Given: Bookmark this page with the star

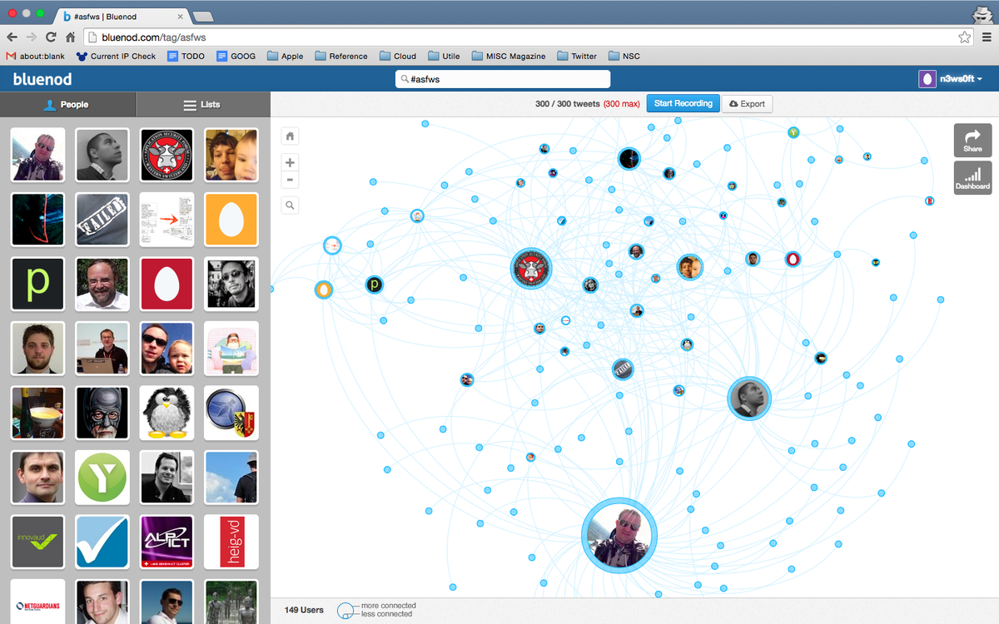Looking at the screenshot, I should 964,37.
